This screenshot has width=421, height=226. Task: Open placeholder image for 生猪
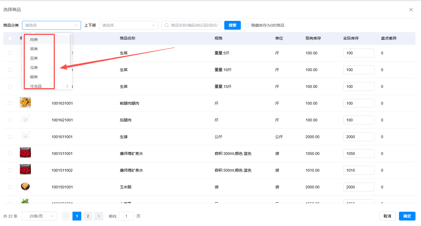click(25, 136)
